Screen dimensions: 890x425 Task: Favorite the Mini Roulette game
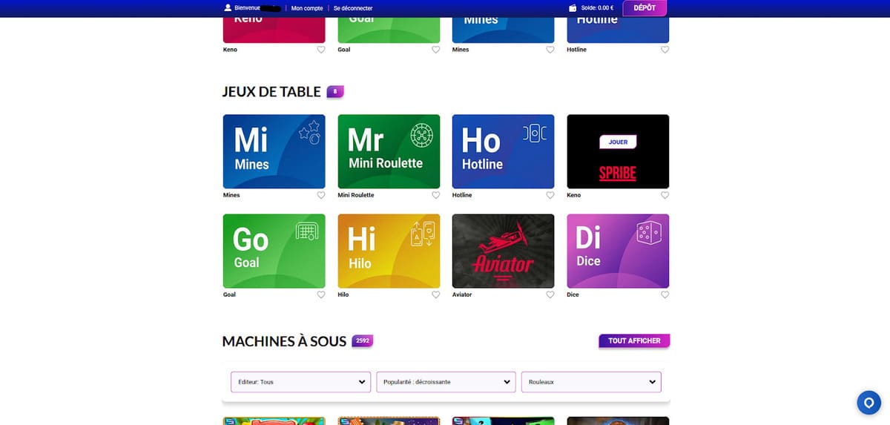(436, 195)
